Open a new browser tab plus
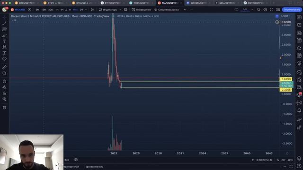This screenshot has width=303, height=170. [x=274, y=3]
